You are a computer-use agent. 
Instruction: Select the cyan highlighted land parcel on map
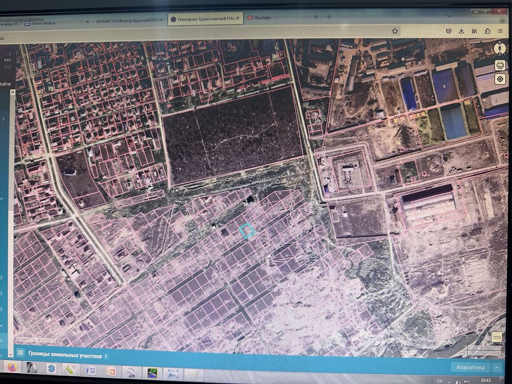coord(247,230)
